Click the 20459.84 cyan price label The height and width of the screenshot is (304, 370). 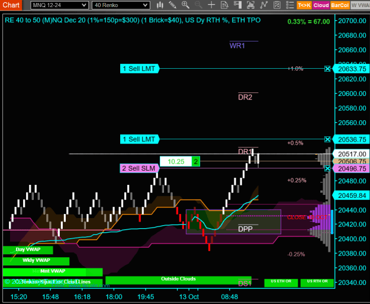click(x=352, y=196)
